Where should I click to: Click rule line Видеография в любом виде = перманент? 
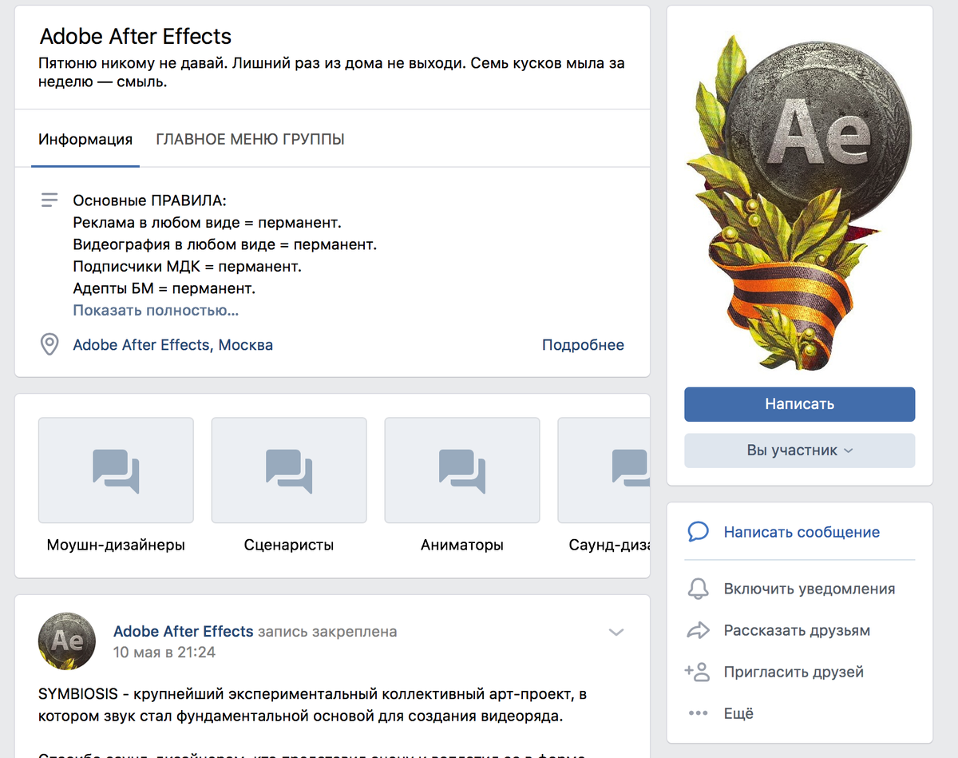coord(224,244)
